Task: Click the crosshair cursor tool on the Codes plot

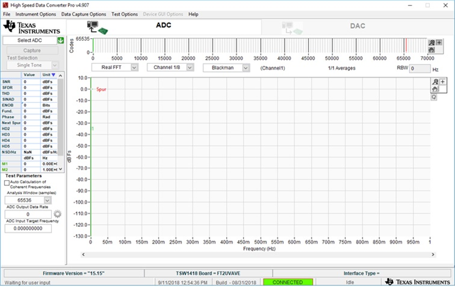Action: 439,43
